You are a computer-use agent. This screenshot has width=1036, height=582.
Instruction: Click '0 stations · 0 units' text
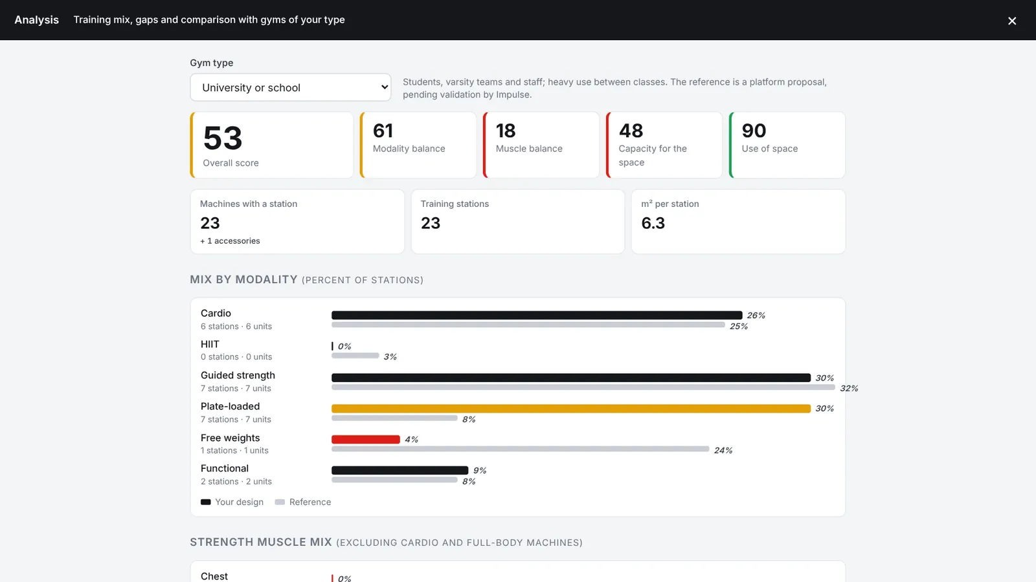tap(236, 357)
